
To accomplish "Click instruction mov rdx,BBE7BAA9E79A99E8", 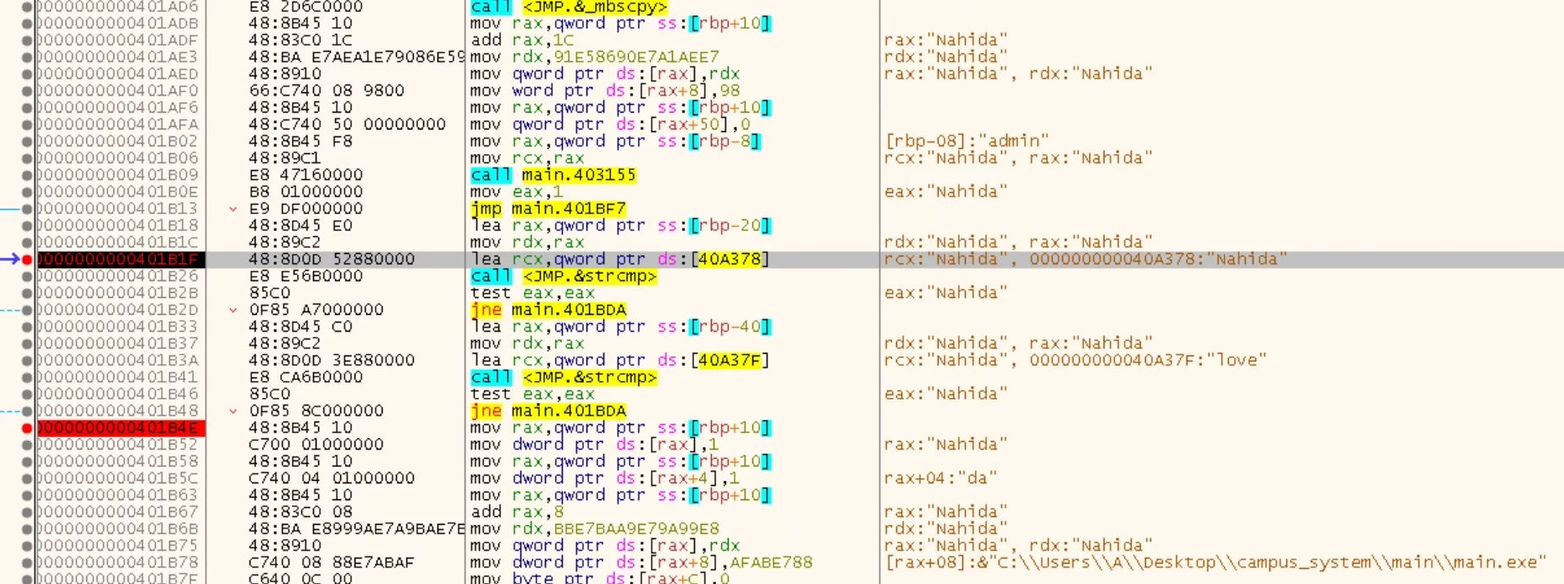I will [595, 529].
